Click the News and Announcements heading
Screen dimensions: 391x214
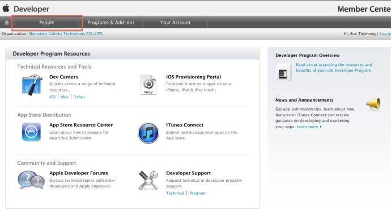(304, 100)
